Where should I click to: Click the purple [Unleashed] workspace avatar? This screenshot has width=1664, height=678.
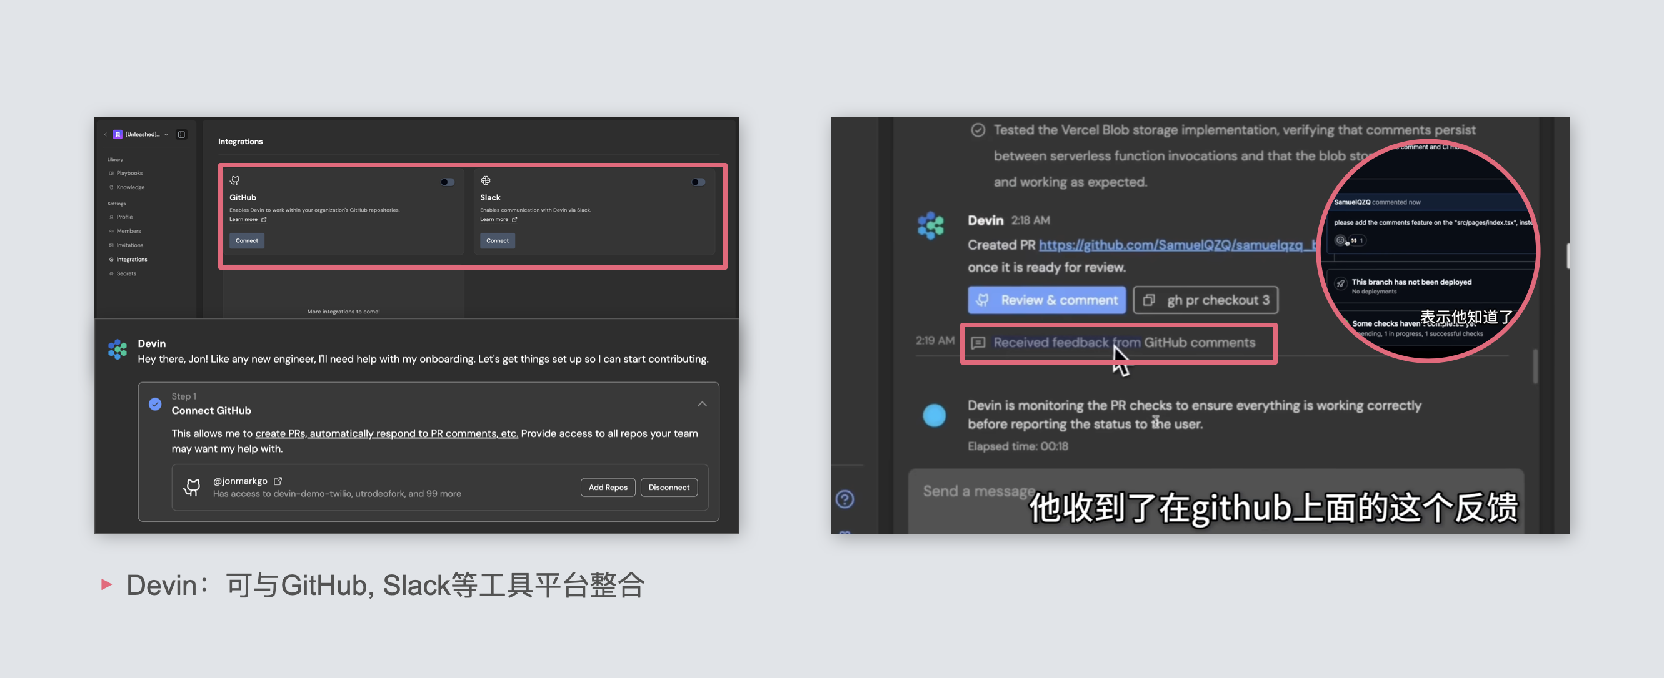pyautogui.click(x=118, y=134)
